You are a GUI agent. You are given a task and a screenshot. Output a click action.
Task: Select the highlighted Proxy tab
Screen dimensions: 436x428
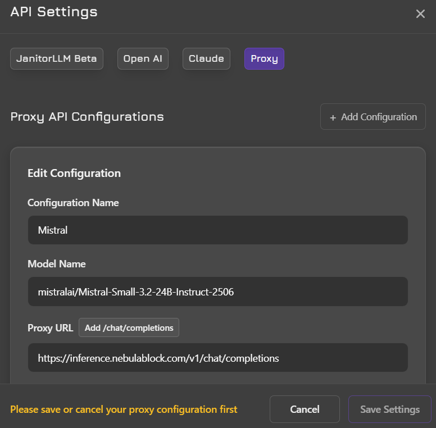click(264, 58)
